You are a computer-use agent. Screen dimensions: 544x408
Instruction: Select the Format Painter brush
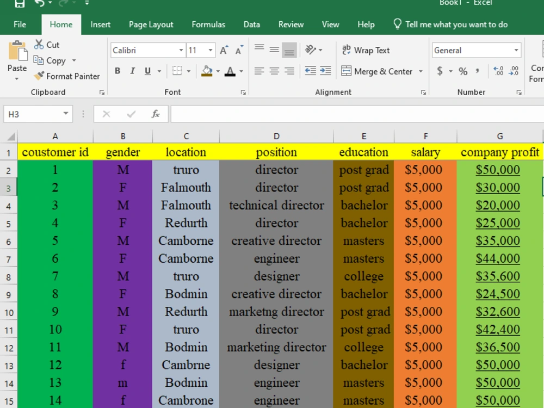point(39,76)
